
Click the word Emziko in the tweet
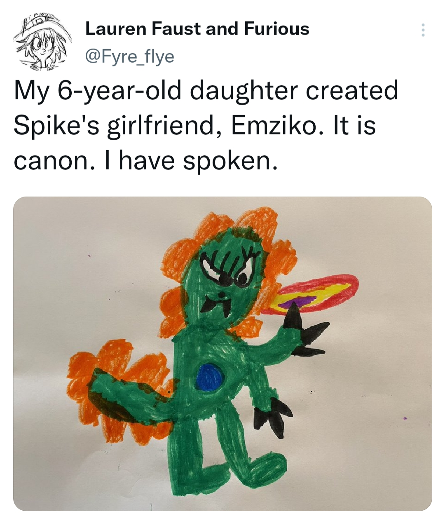pyautogui.click(x=274, y=125)
